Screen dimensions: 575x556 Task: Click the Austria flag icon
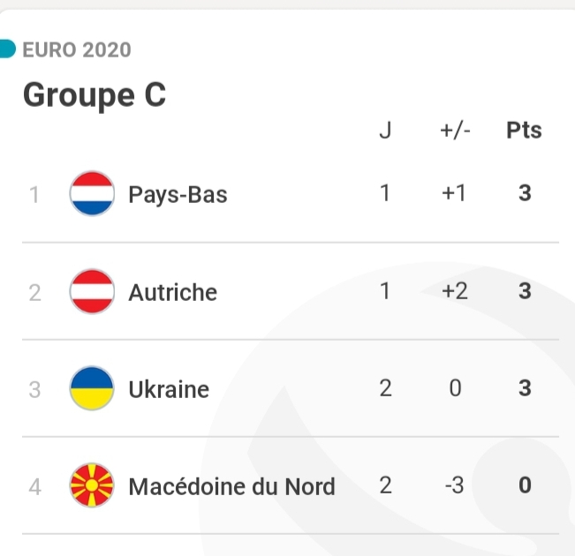(92, 291)
